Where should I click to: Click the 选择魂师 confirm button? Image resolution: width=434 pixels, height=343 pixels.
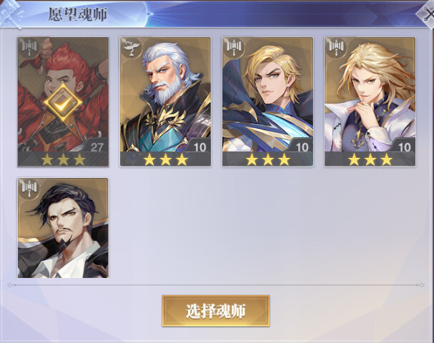tap(216, 311)
